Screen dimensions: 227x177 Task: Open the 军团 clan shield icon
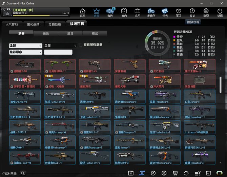pyautogui.click(x=179, y=13)
